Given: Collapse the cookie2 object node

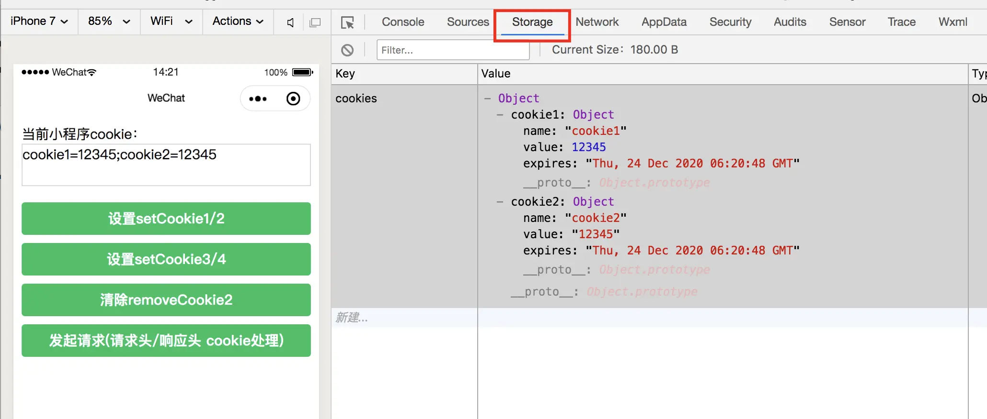Looking at the screenshot, I should tap(500, 202).
